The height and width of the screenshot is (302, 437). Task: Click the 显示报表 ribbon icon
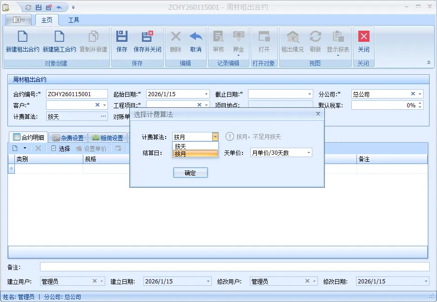tap(338, 36)
